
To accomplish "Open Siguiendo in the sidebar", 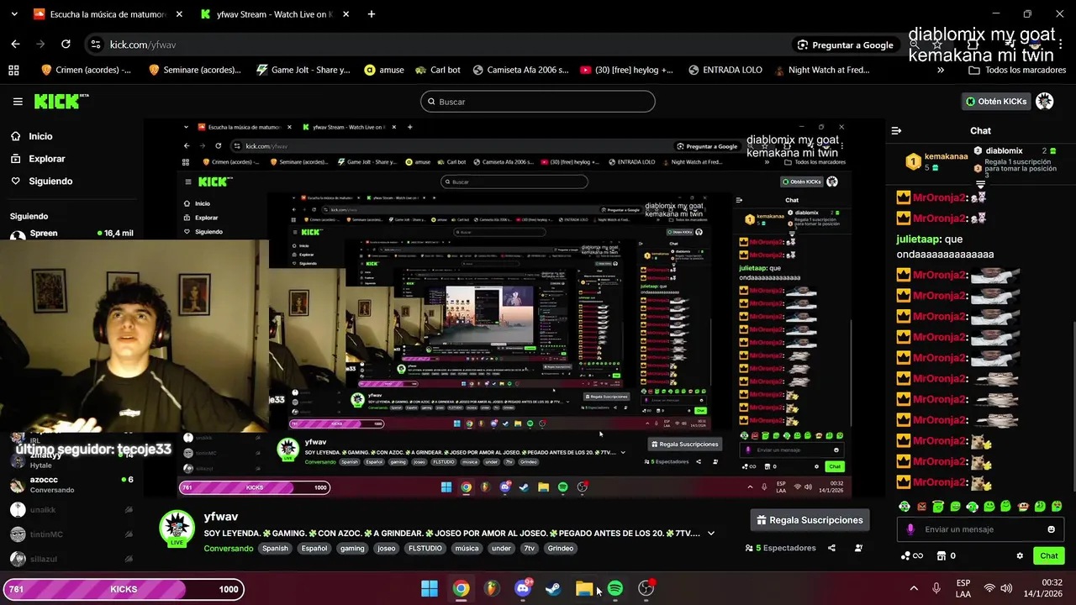I will point(50,181).
